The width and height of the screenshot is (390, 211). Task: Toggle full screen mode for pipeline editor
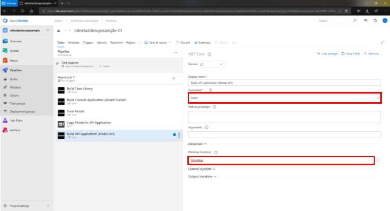pyautogui.click(x=382, y=43)
